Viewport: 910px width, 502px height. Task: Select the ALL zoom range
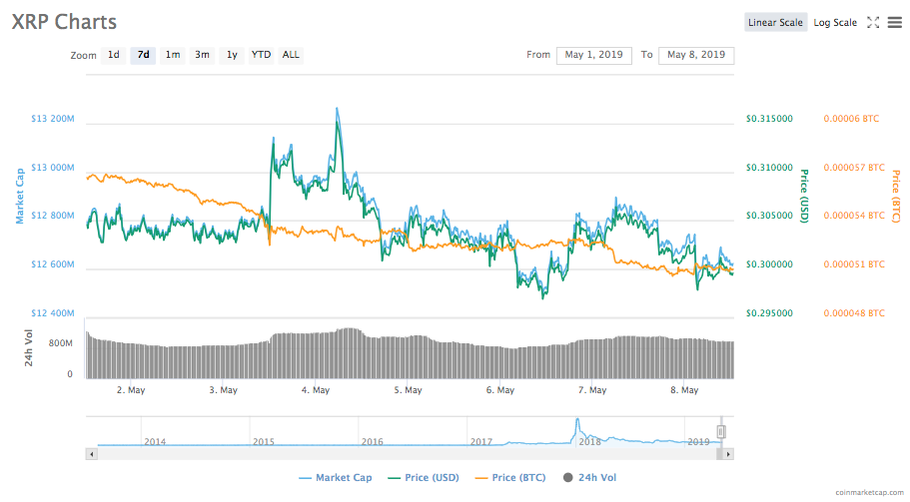pos(291,55)
